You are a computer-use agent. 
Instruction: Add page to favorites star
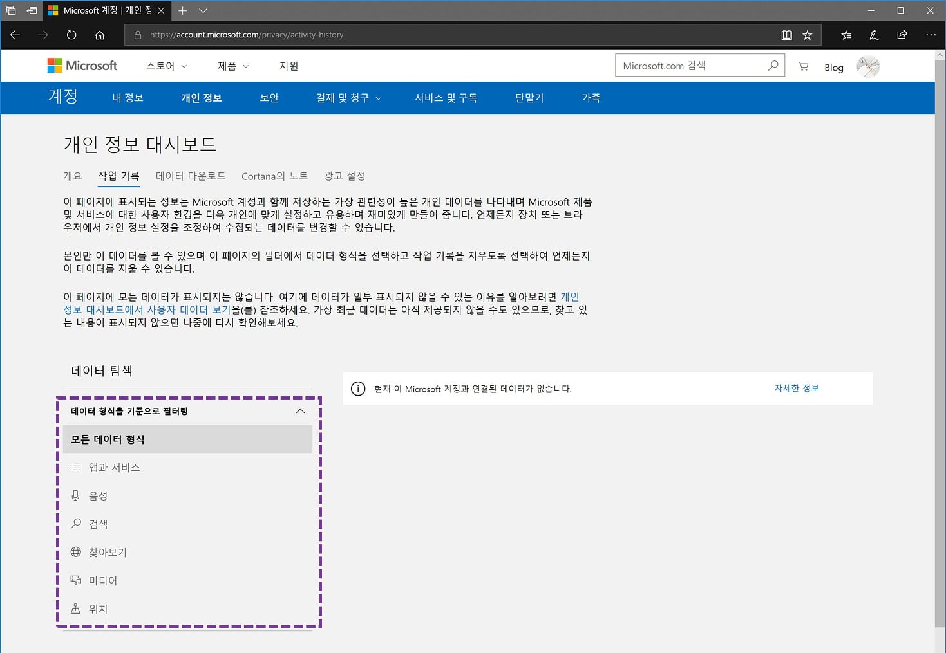(808, 35)
